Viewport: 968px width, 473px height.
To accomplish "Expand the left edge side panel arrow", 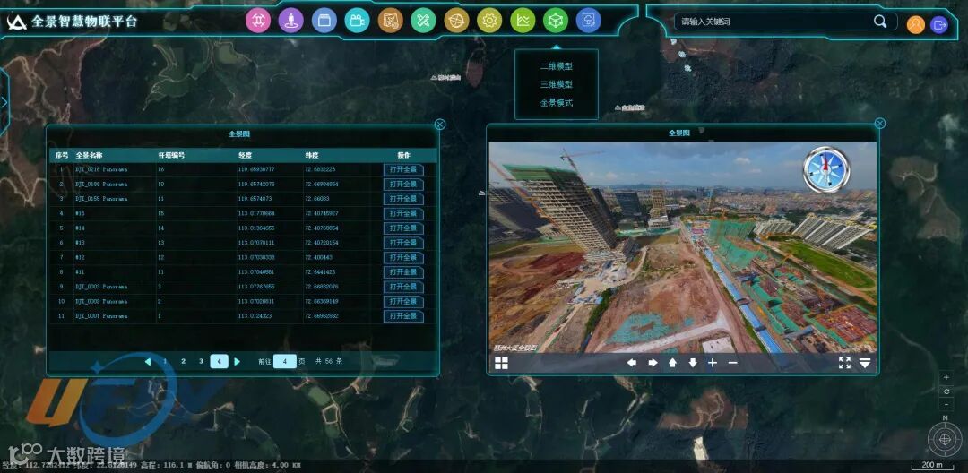I will [4, 102].
